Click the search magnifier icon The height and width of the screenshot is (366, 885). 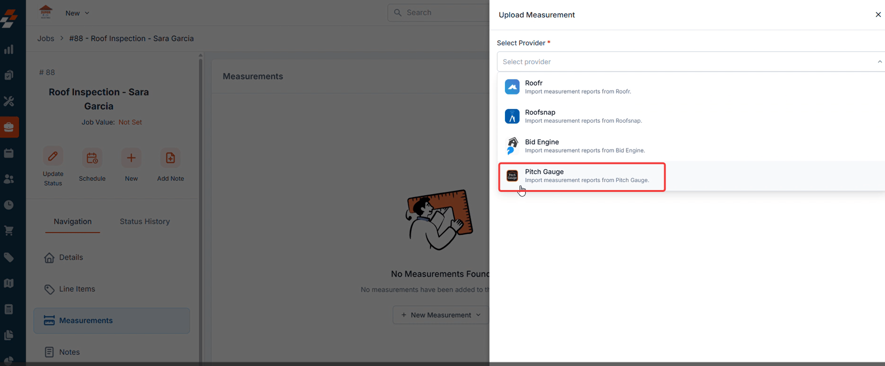click(398, 13)
